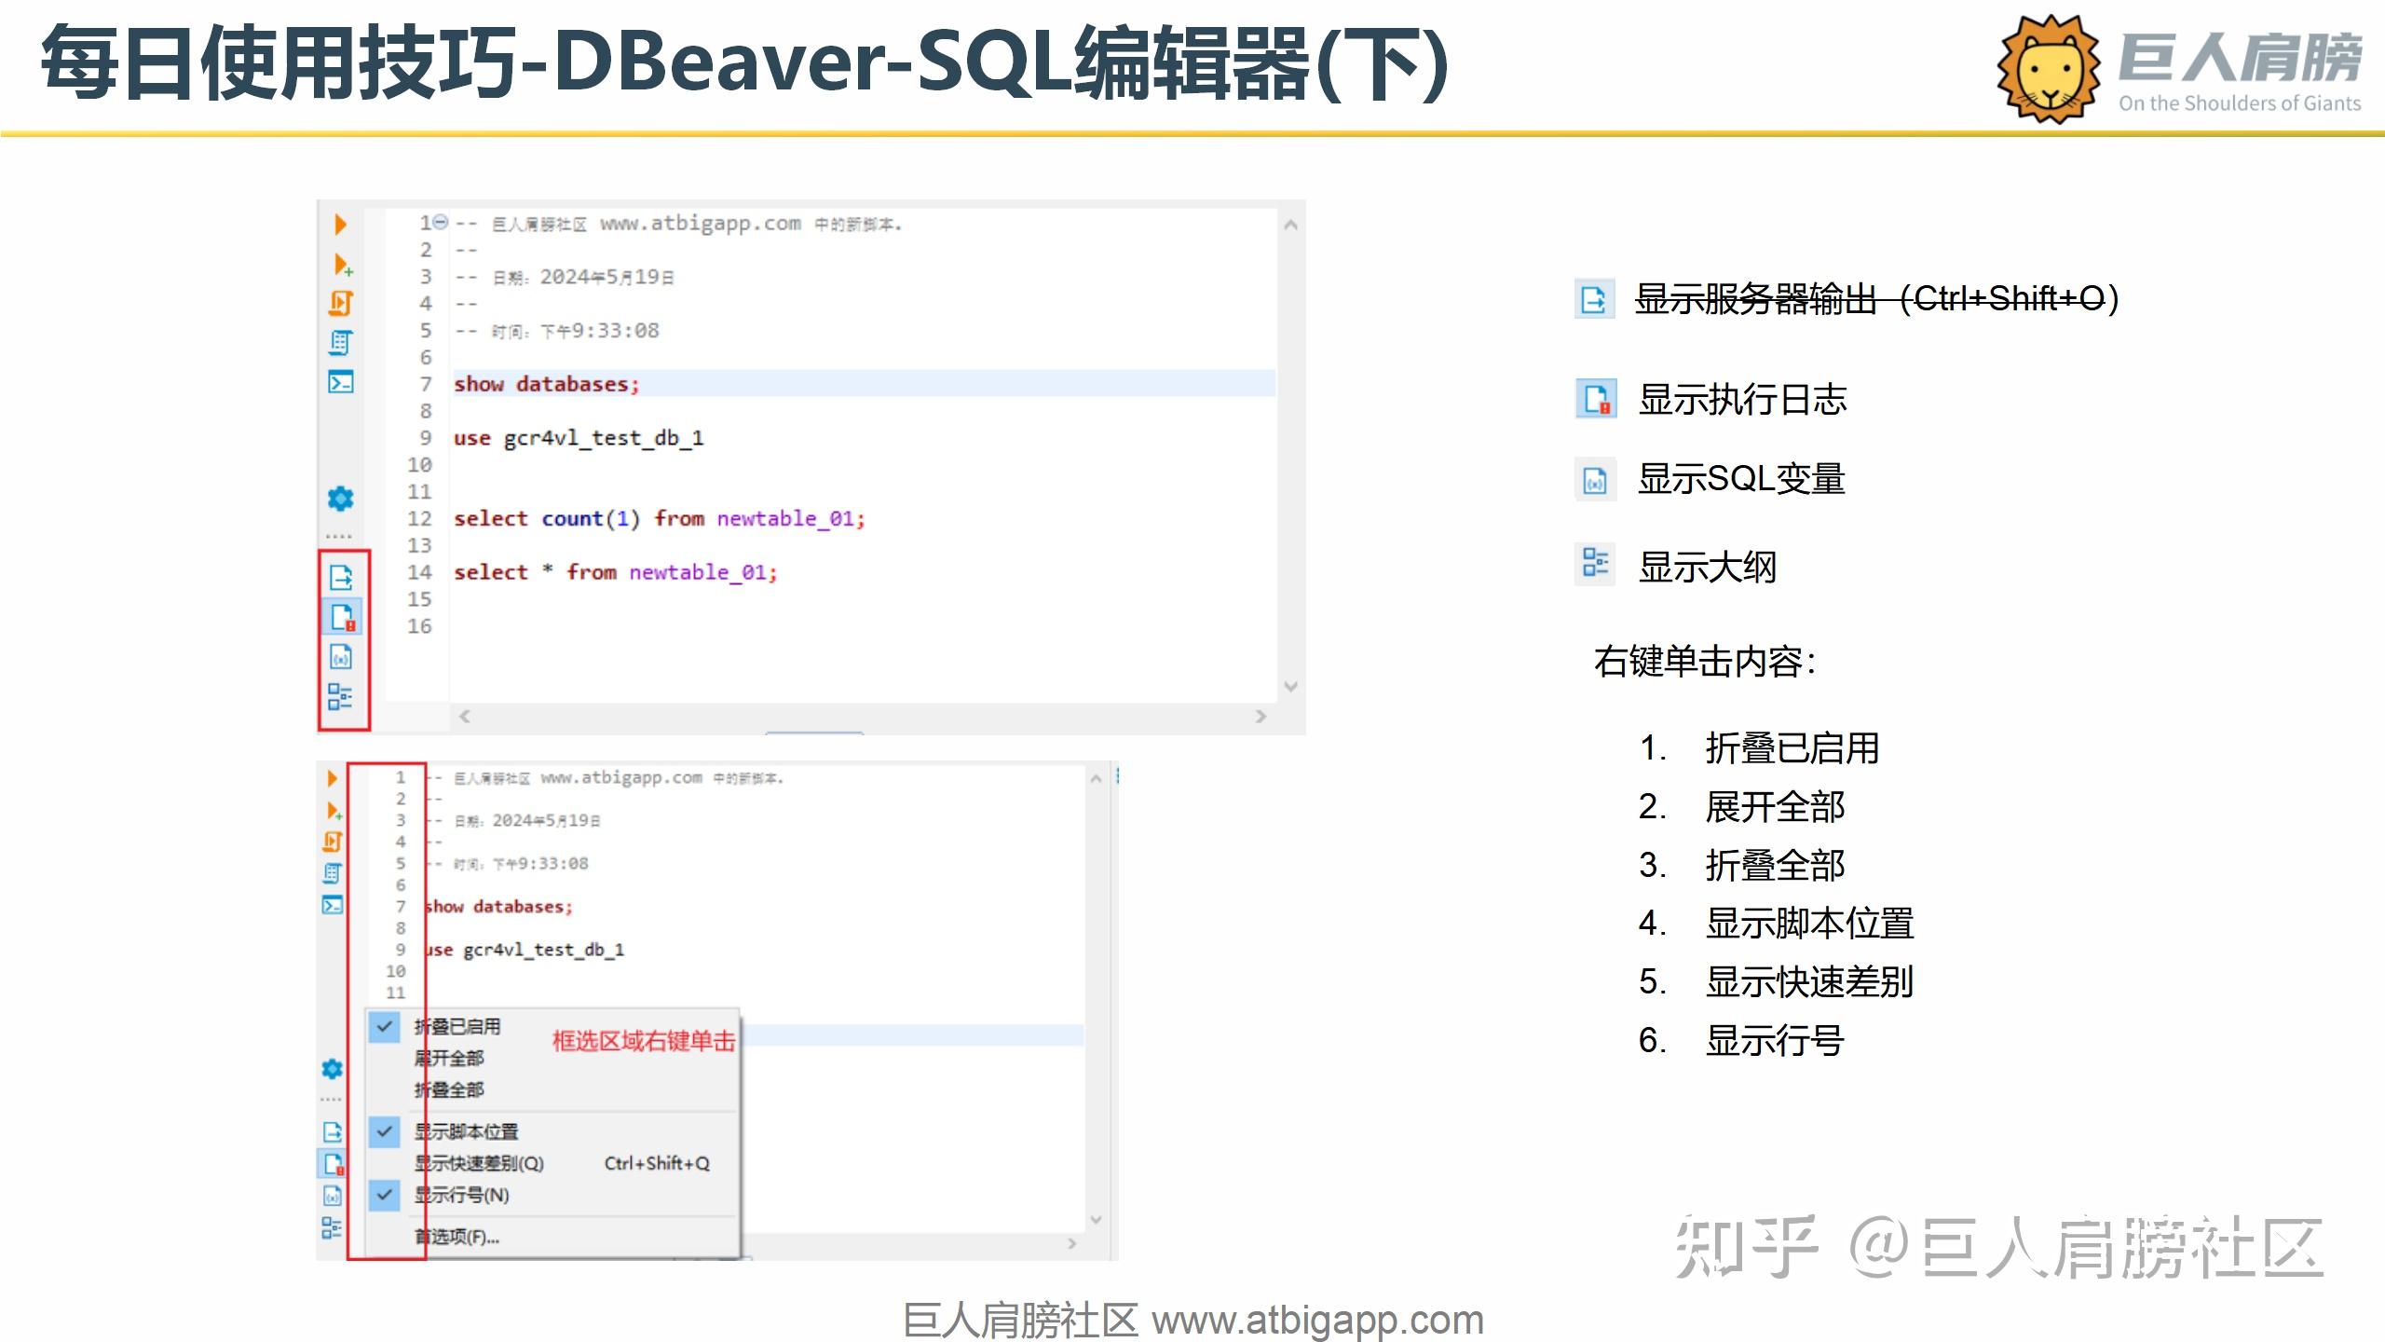Select 首选项(F)... from the context menu
Viewport: 2385px width, 1342px height.
[x=457, y=1237]
